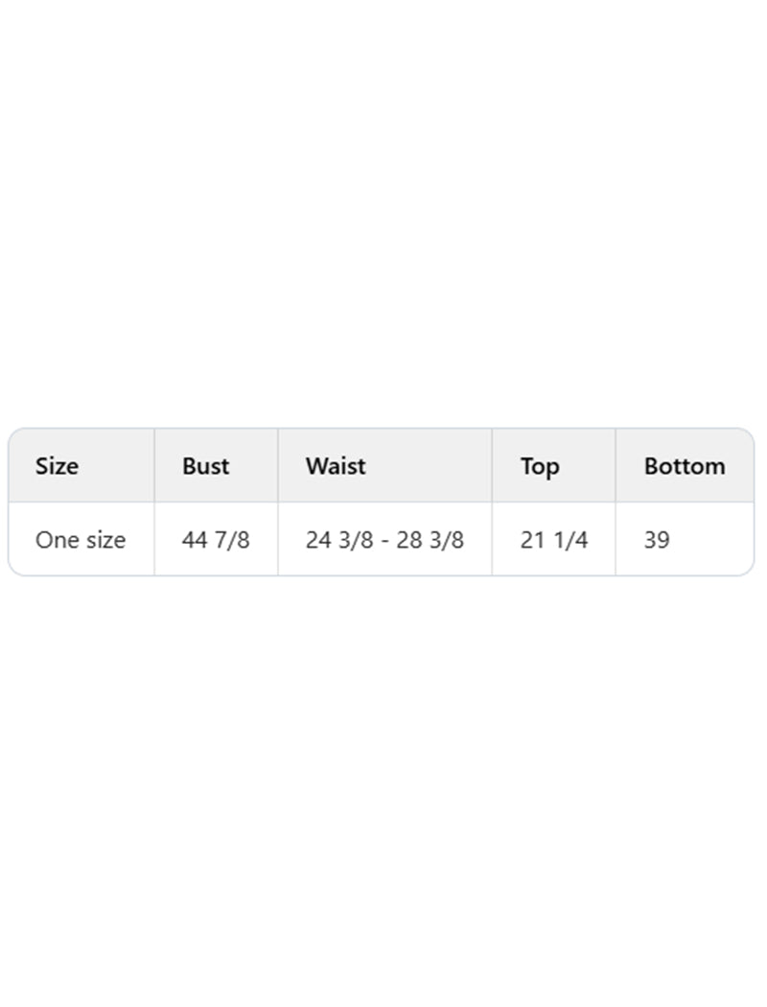Select the 44 7/8 bust value
Screen dimensions: 767x1007
click(216, 540)
